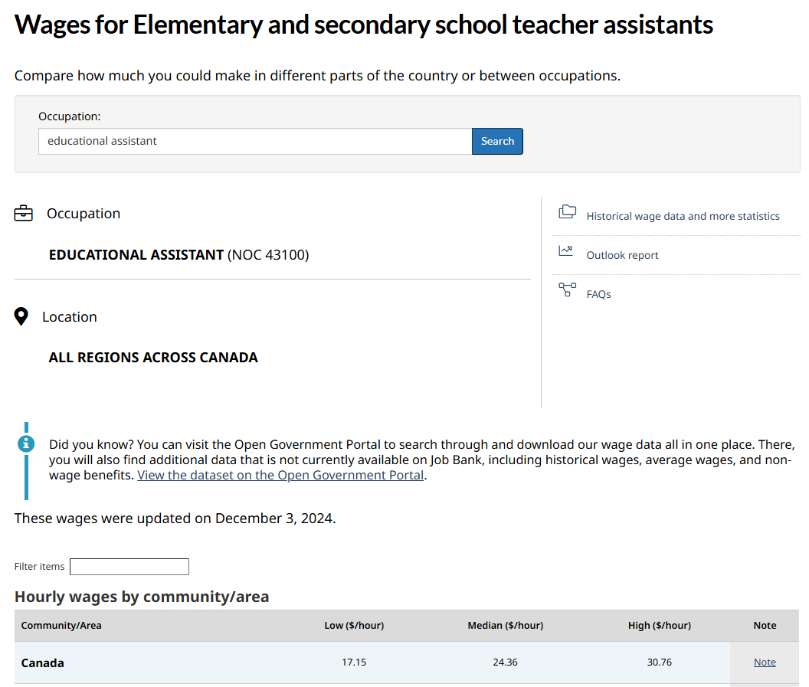
Task: Click the chart icon for Outlook report
Action: tap(566, 250)
